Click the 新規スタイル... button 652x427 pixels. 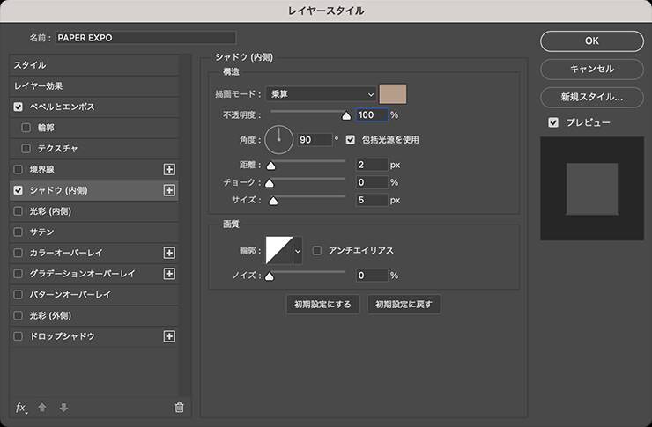pyautogui.click(x=591, y=96)
